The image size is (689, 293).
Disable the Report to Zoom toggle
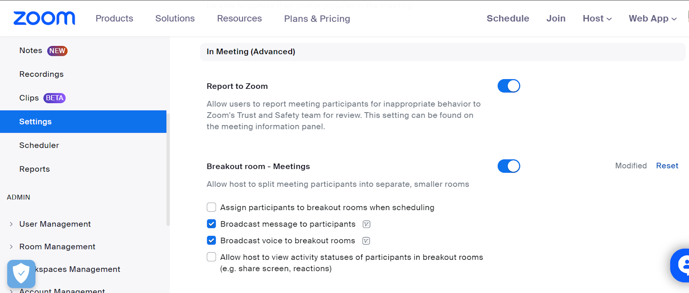509,86
